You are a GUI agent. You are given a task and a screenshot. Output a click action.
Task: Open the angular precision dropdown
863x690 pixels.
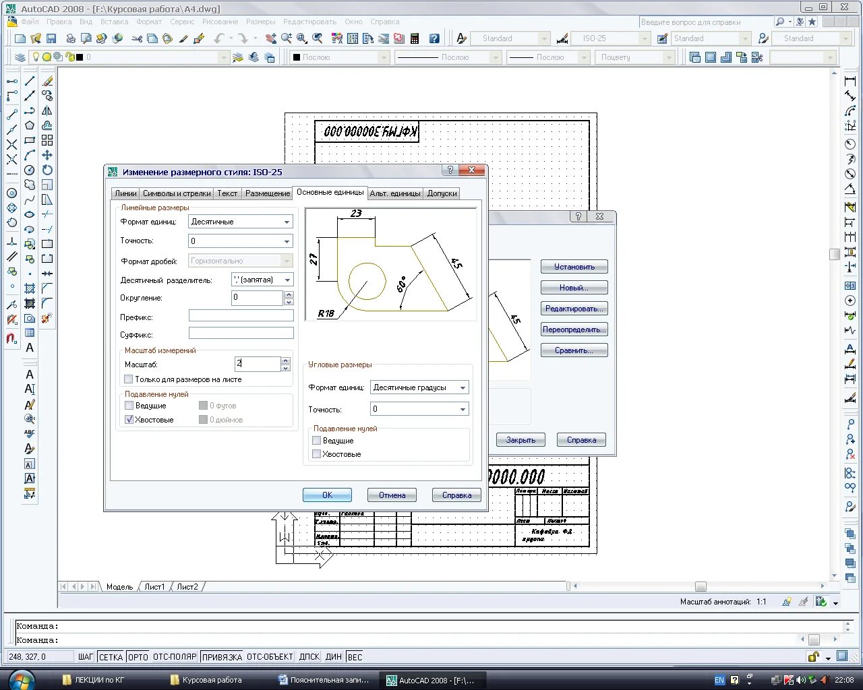419,409
